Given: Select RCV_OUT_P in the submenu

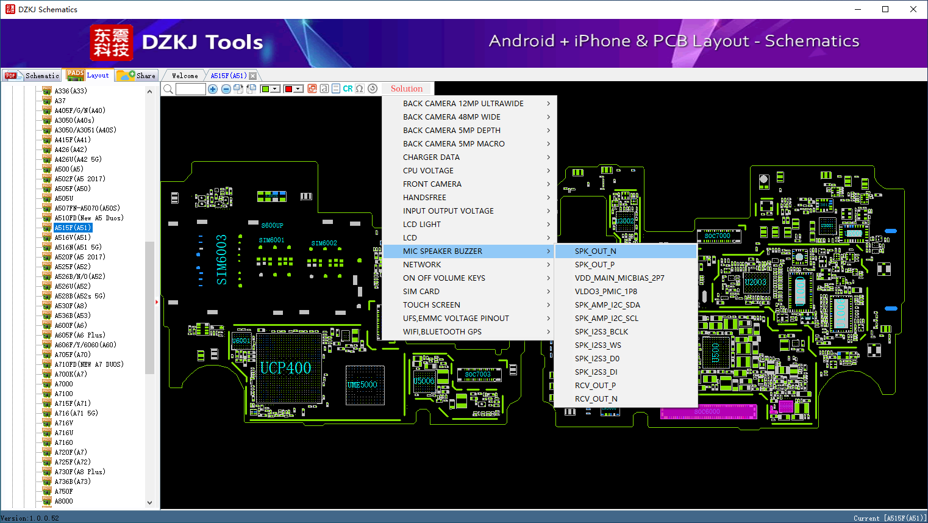Looking at the screenshot, I should pos(626,386).
